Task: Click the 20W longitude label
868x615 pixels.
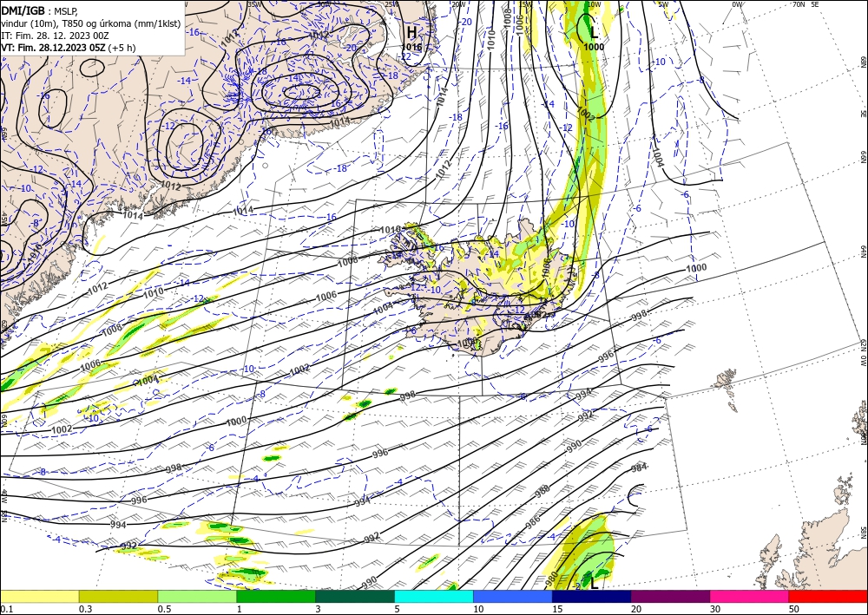Action: 458,3
